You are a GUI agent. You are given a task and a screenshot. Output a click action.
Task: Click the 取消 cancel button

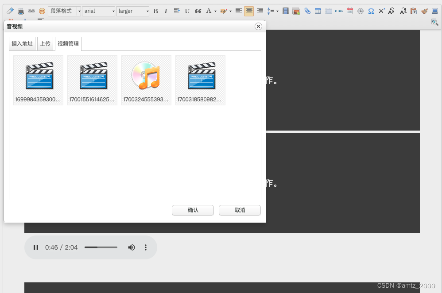coord(240,210)
